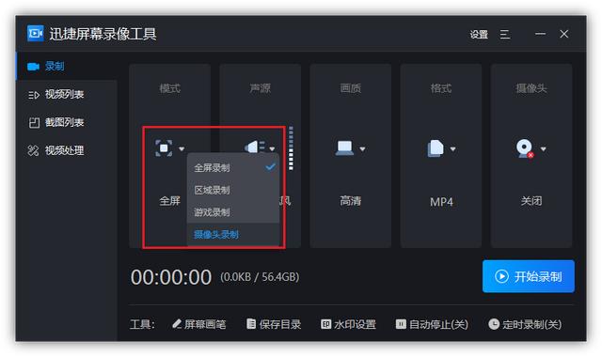Adjust the vertical volume level meter
This screenshot has height=357, width=602.
click(x=291, y=148)
